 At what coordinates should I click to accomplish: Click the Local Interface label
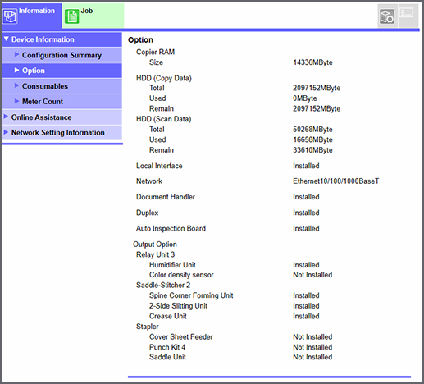159,166
